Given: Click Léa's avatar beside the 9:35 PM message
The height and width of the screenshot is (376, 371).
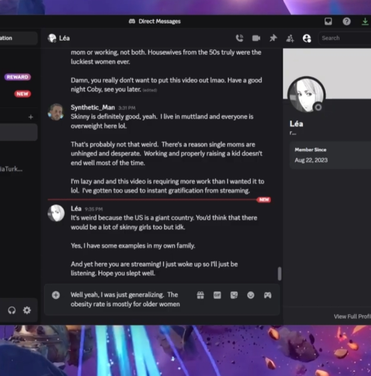Looking at the screenshot, I should [56, 213].
